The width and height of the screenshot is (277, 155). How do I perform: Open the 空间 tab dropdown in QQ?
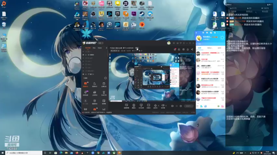coord(220,48)
